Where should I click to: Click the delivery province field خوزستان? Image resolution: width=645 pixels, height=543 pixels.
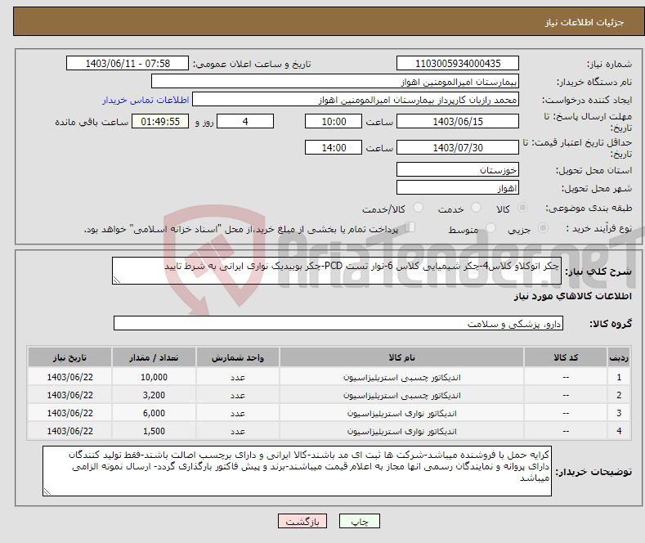coord(458,169)
